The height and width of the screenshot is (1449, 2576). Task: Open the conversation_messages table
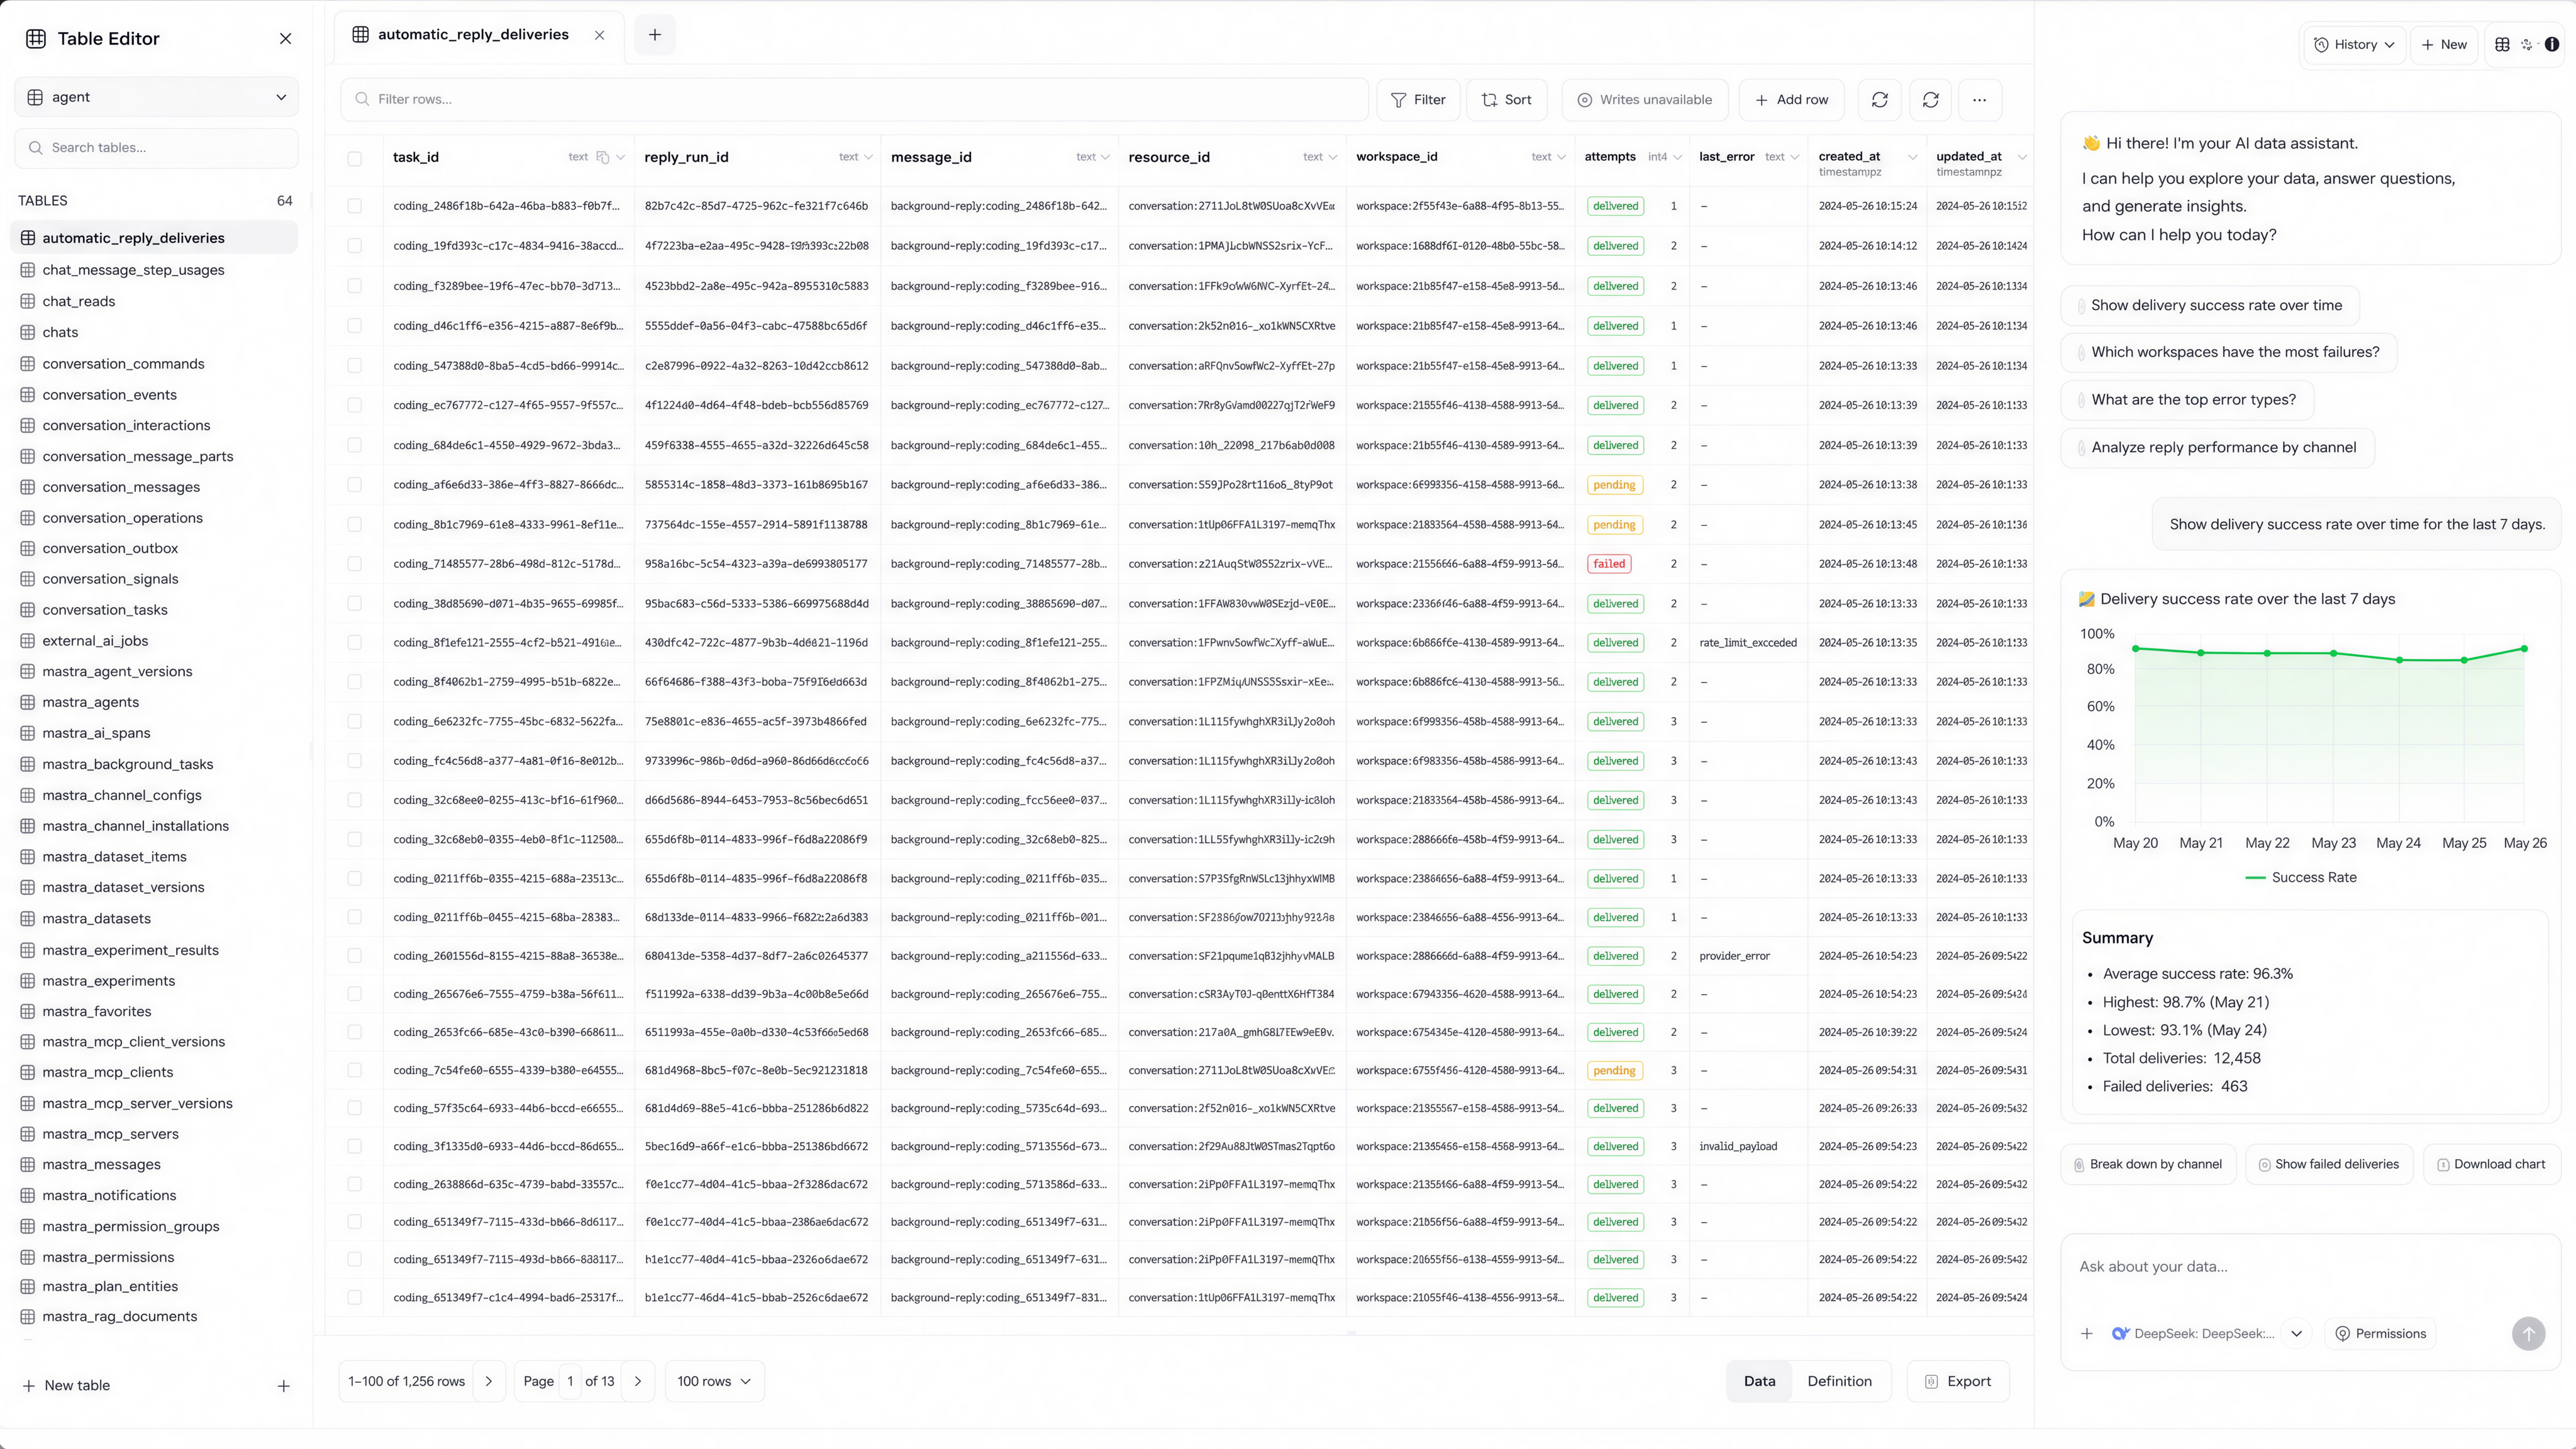coord(121,487)
